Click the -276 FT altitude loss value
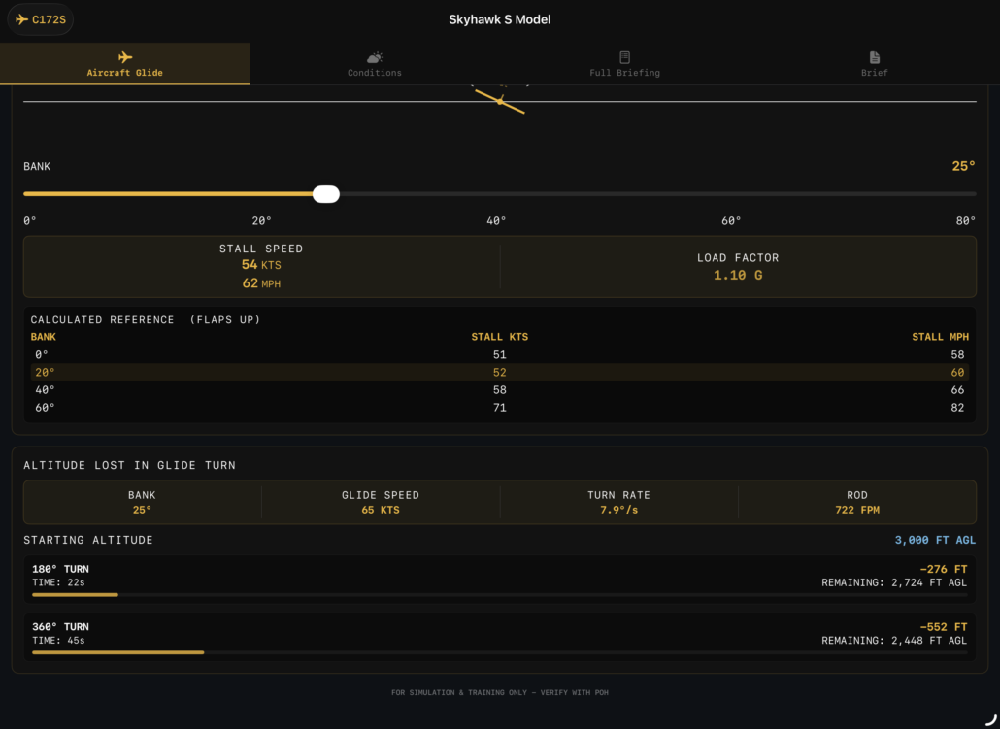Viewport: 1000px width, 729px height. coord(944,569)
